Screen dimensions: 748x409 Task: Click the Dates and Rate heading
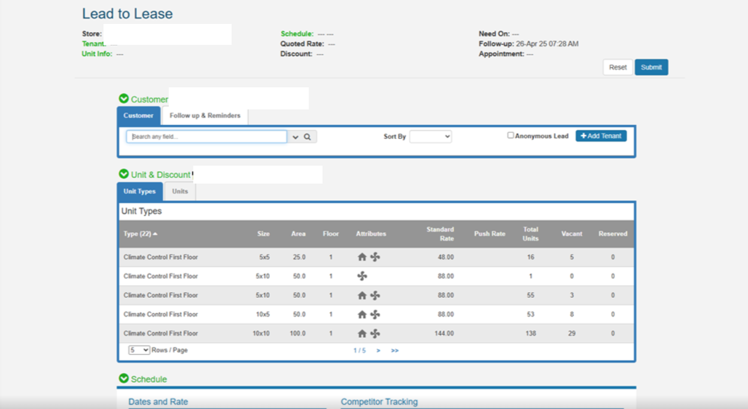(158, 402)
